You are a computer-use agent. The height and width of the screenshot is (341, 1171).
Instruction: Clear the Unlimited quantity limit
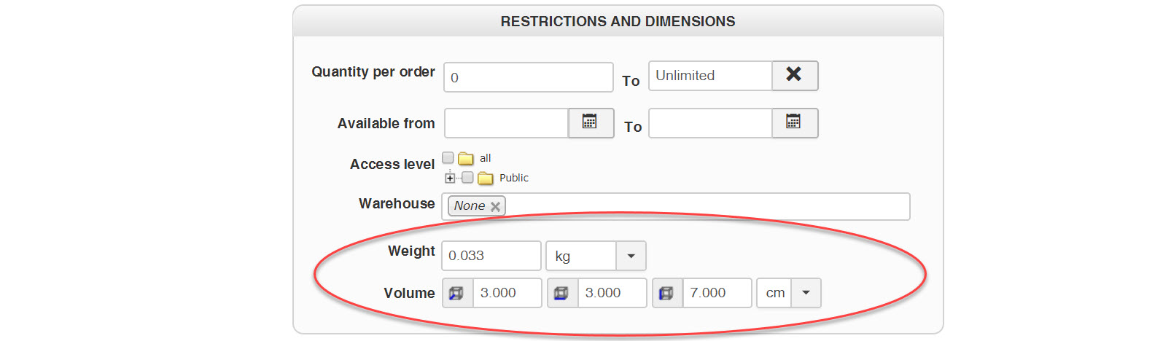coord(794,75)
